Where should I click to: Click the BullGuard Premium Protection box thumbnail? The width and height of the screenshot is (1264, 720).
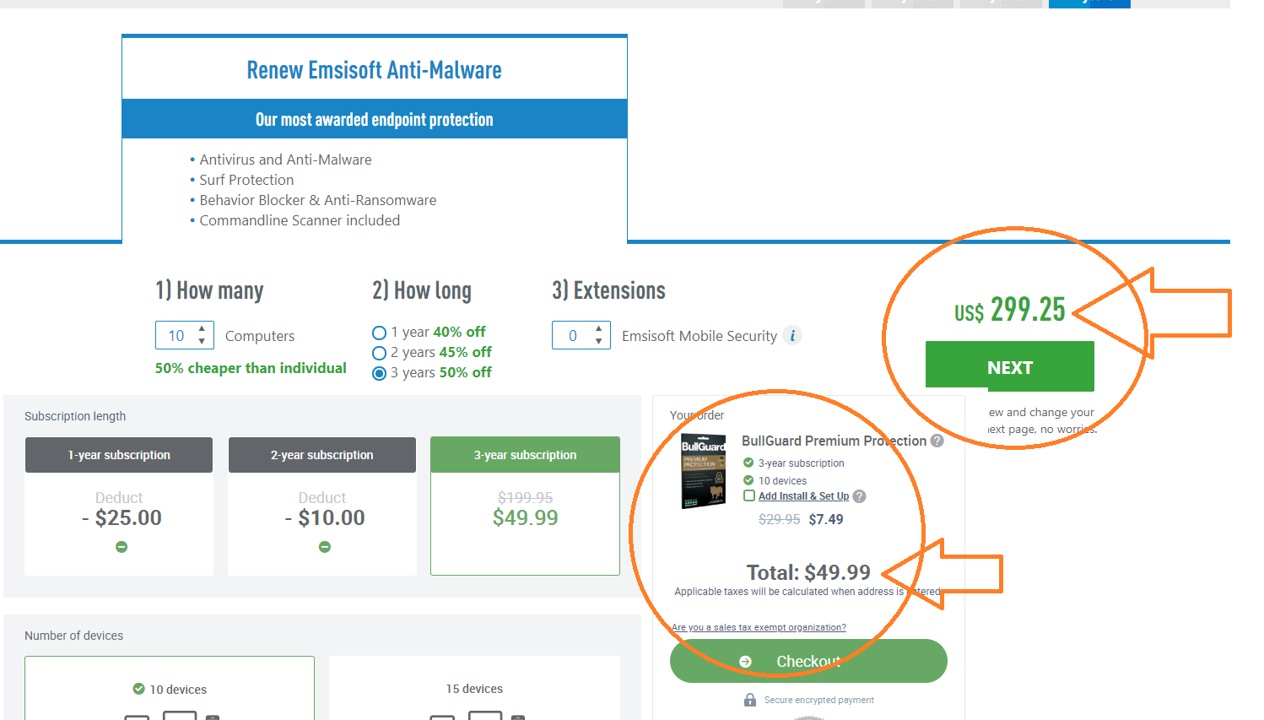pyautogui.click(x=703, y=471)
